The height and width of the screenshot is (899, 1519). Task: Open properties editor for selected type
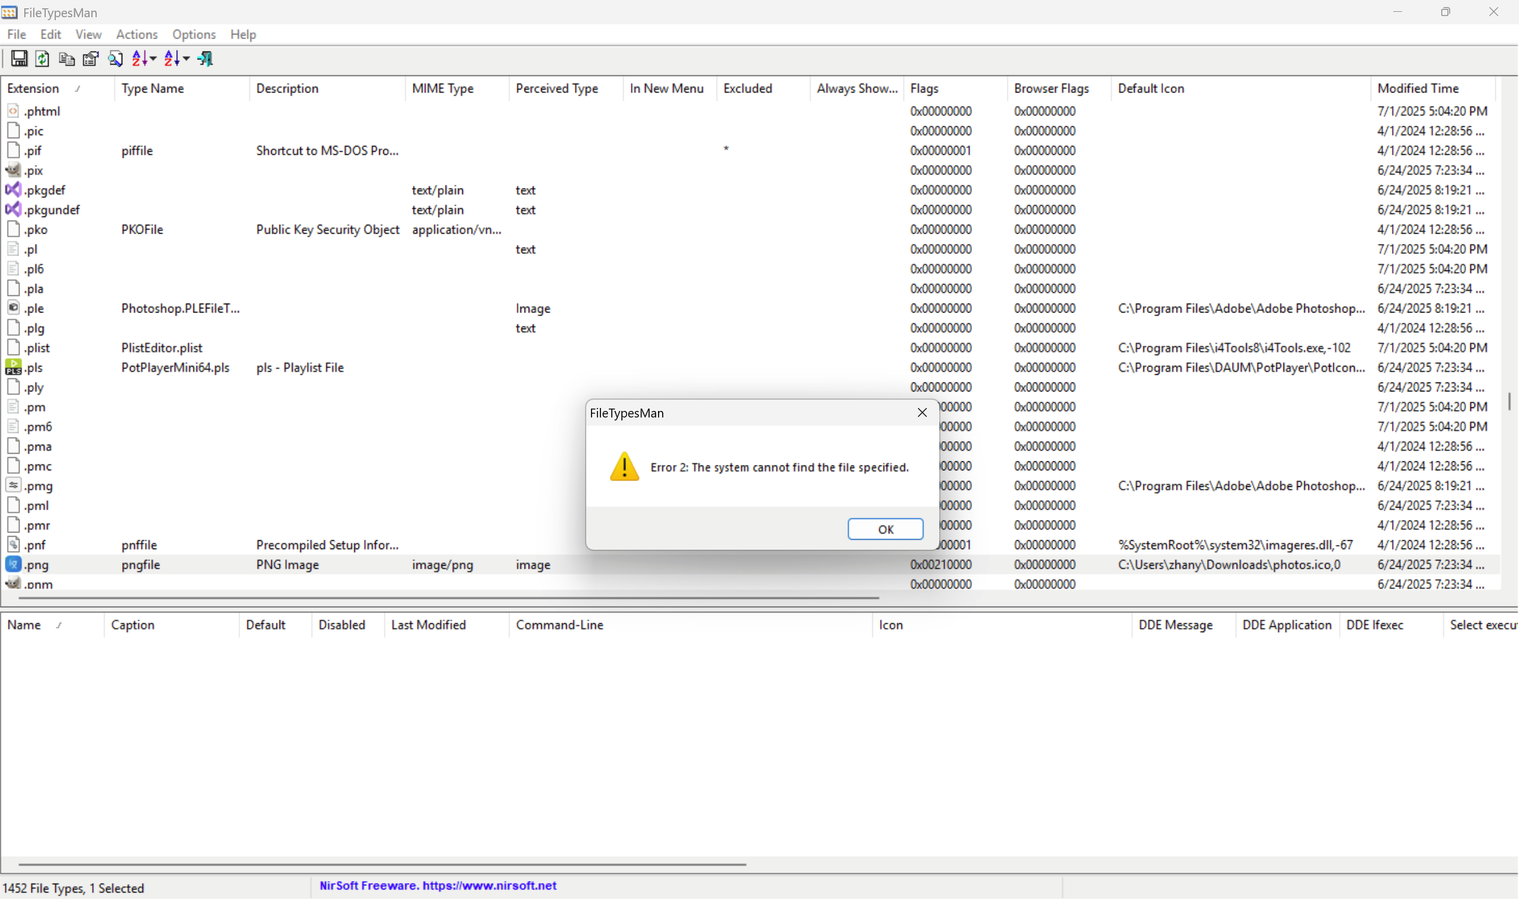point(90,58)
